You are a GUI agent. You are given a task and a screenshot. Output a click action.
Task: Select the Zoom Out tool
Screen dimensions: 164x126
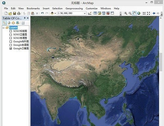(130, 13)
